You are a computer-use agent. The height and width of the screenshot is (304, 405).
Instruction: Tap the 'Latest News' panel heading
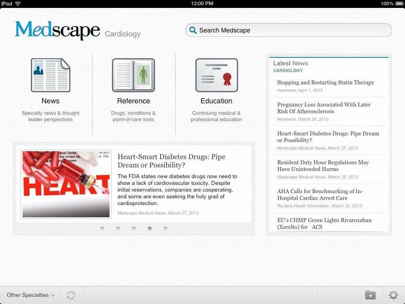[x=291, y=63]
